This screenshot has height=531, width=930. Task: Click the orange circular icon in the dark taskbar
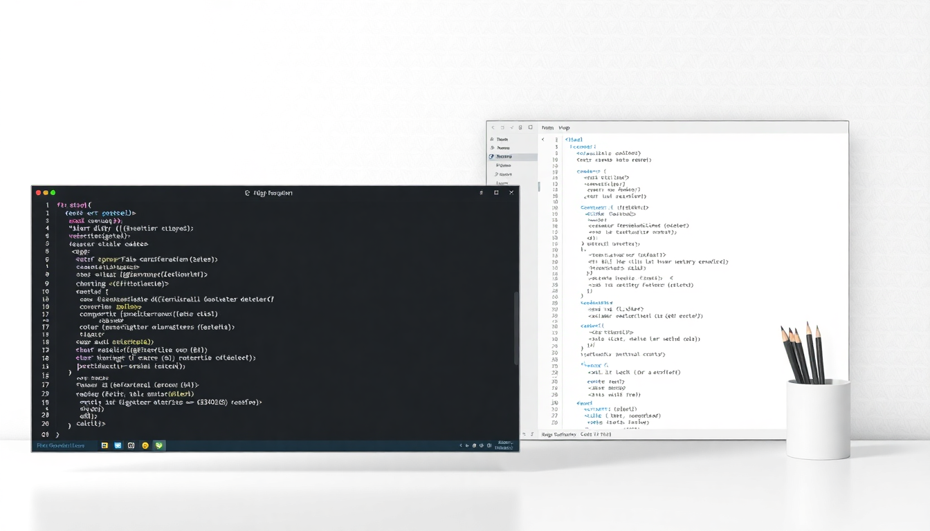145,446
